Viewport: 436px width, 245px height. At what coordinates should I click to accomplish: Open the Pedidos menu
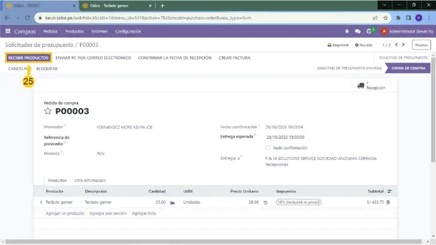[x=51, y=31]
